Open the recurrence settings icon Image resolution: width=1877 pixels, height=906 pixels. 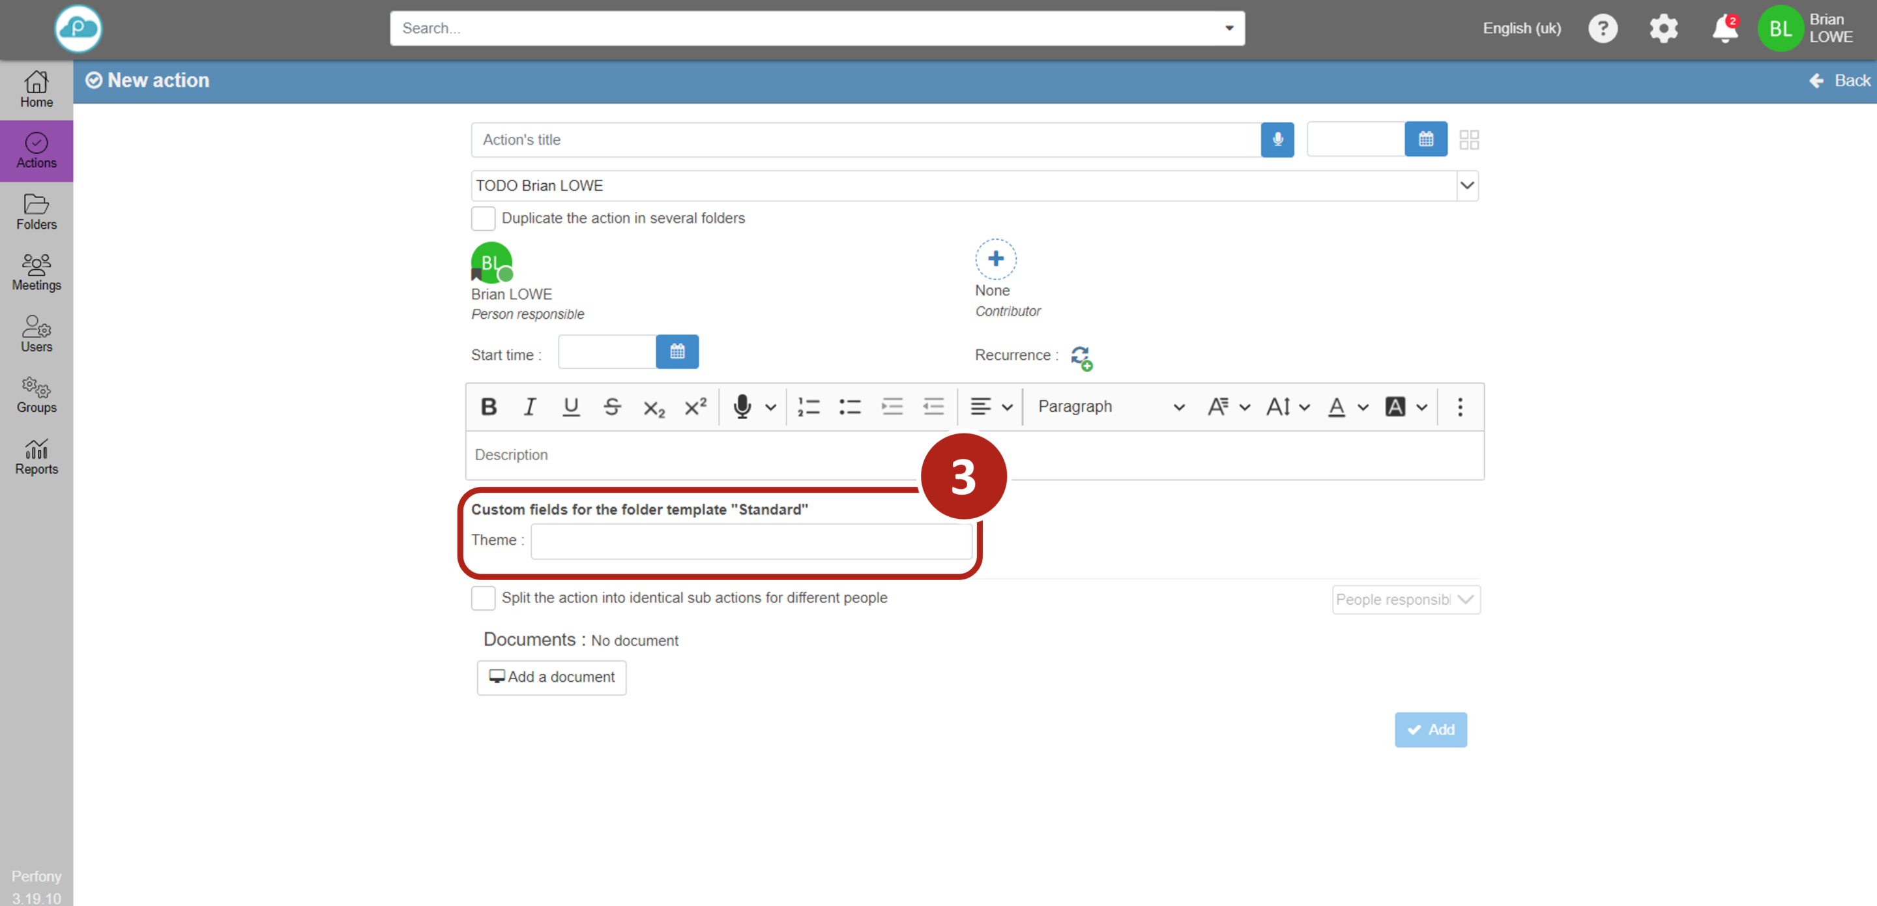(x=1081, y=357)
